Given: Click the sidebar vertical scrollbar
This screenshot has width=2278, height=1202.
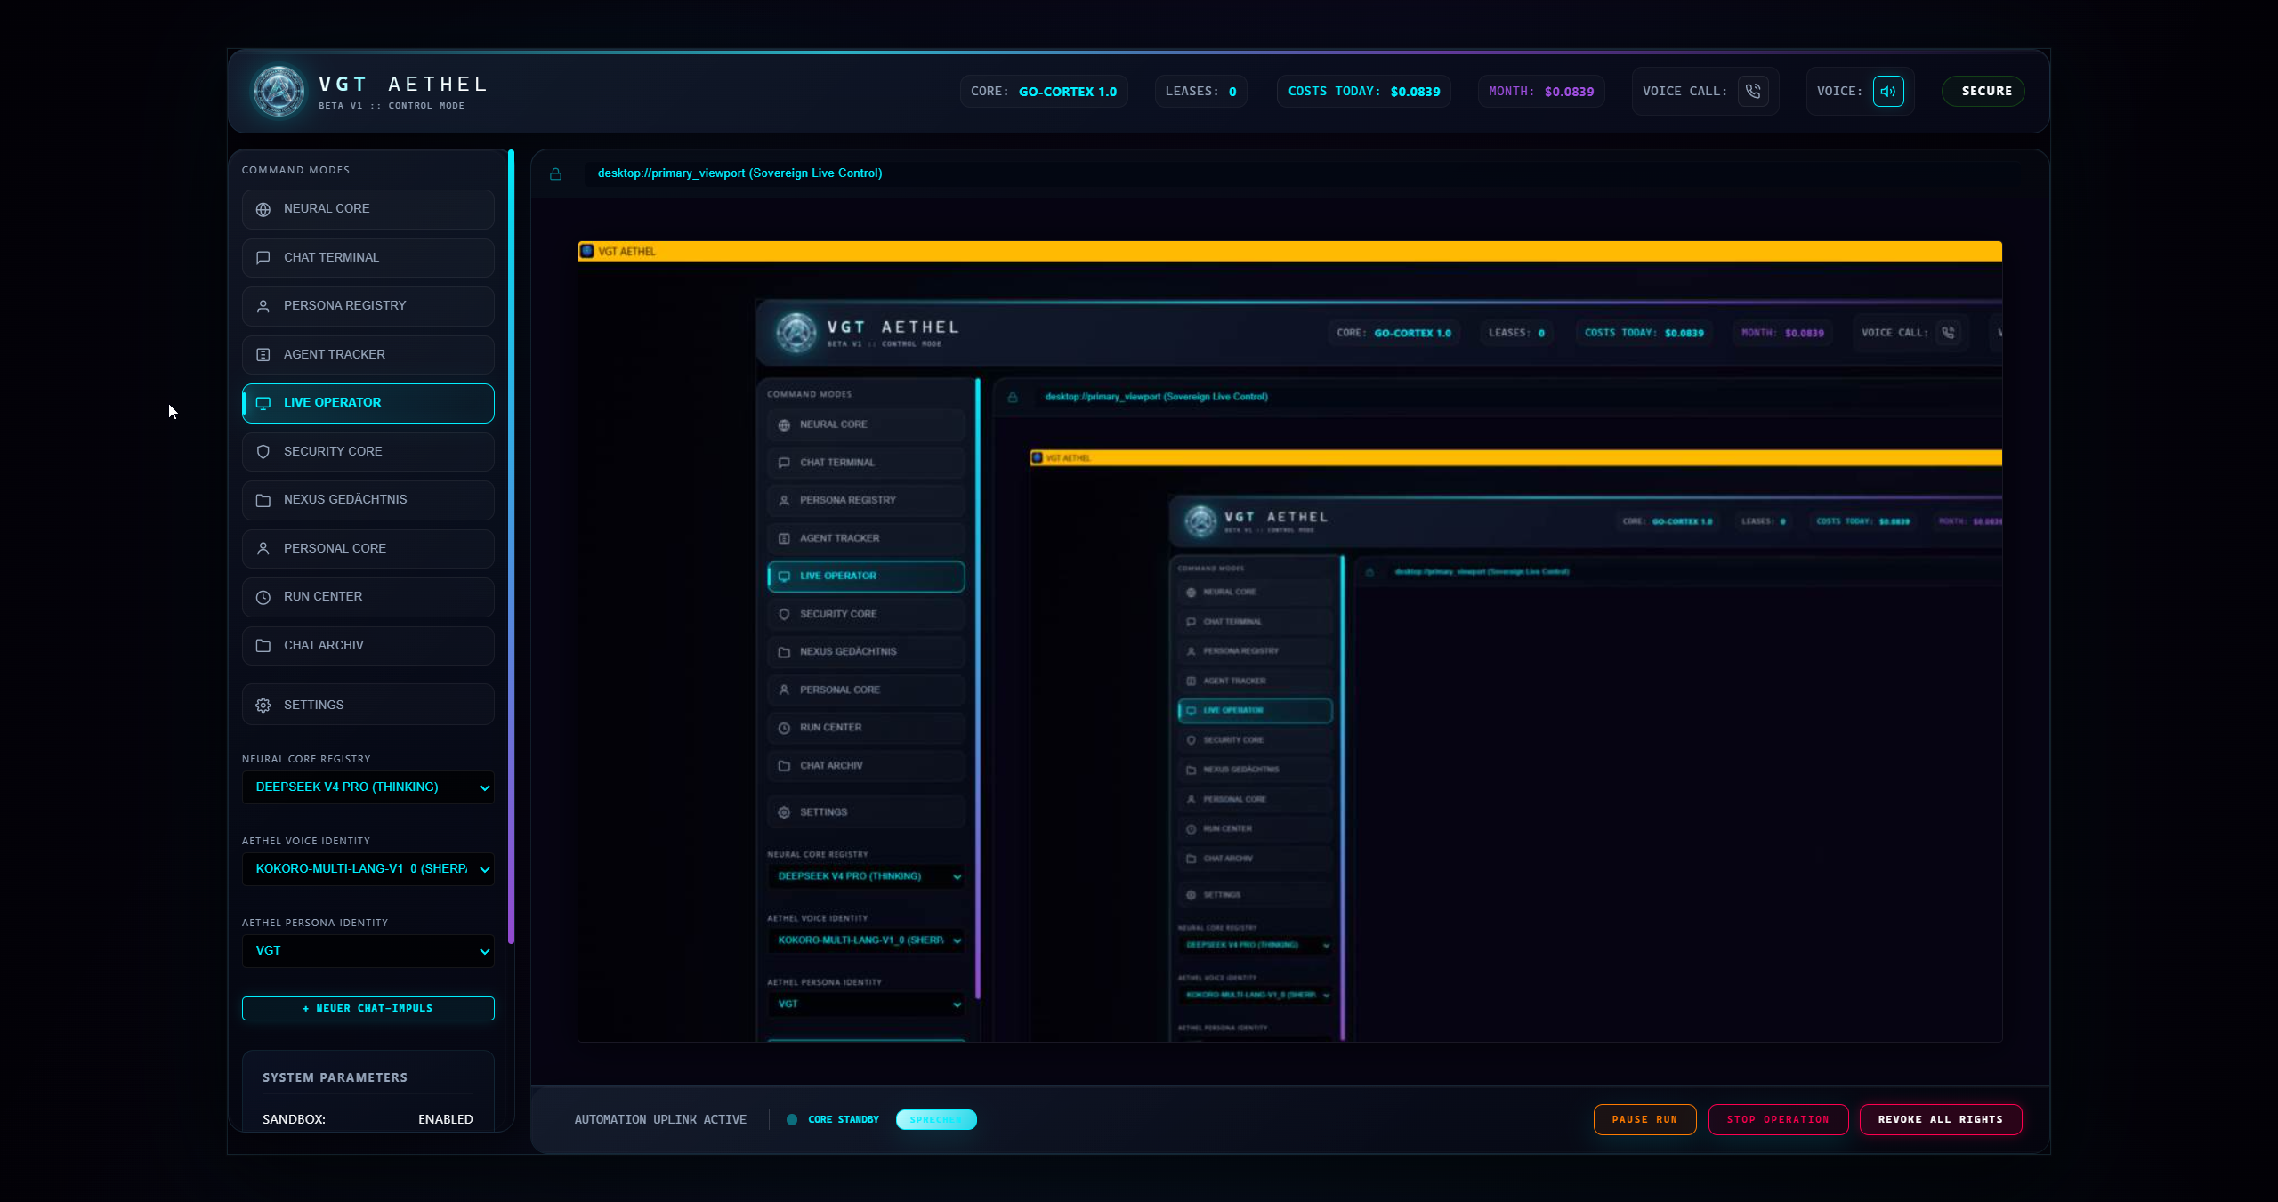Looking at the screenshot, I should pos(511,547).
